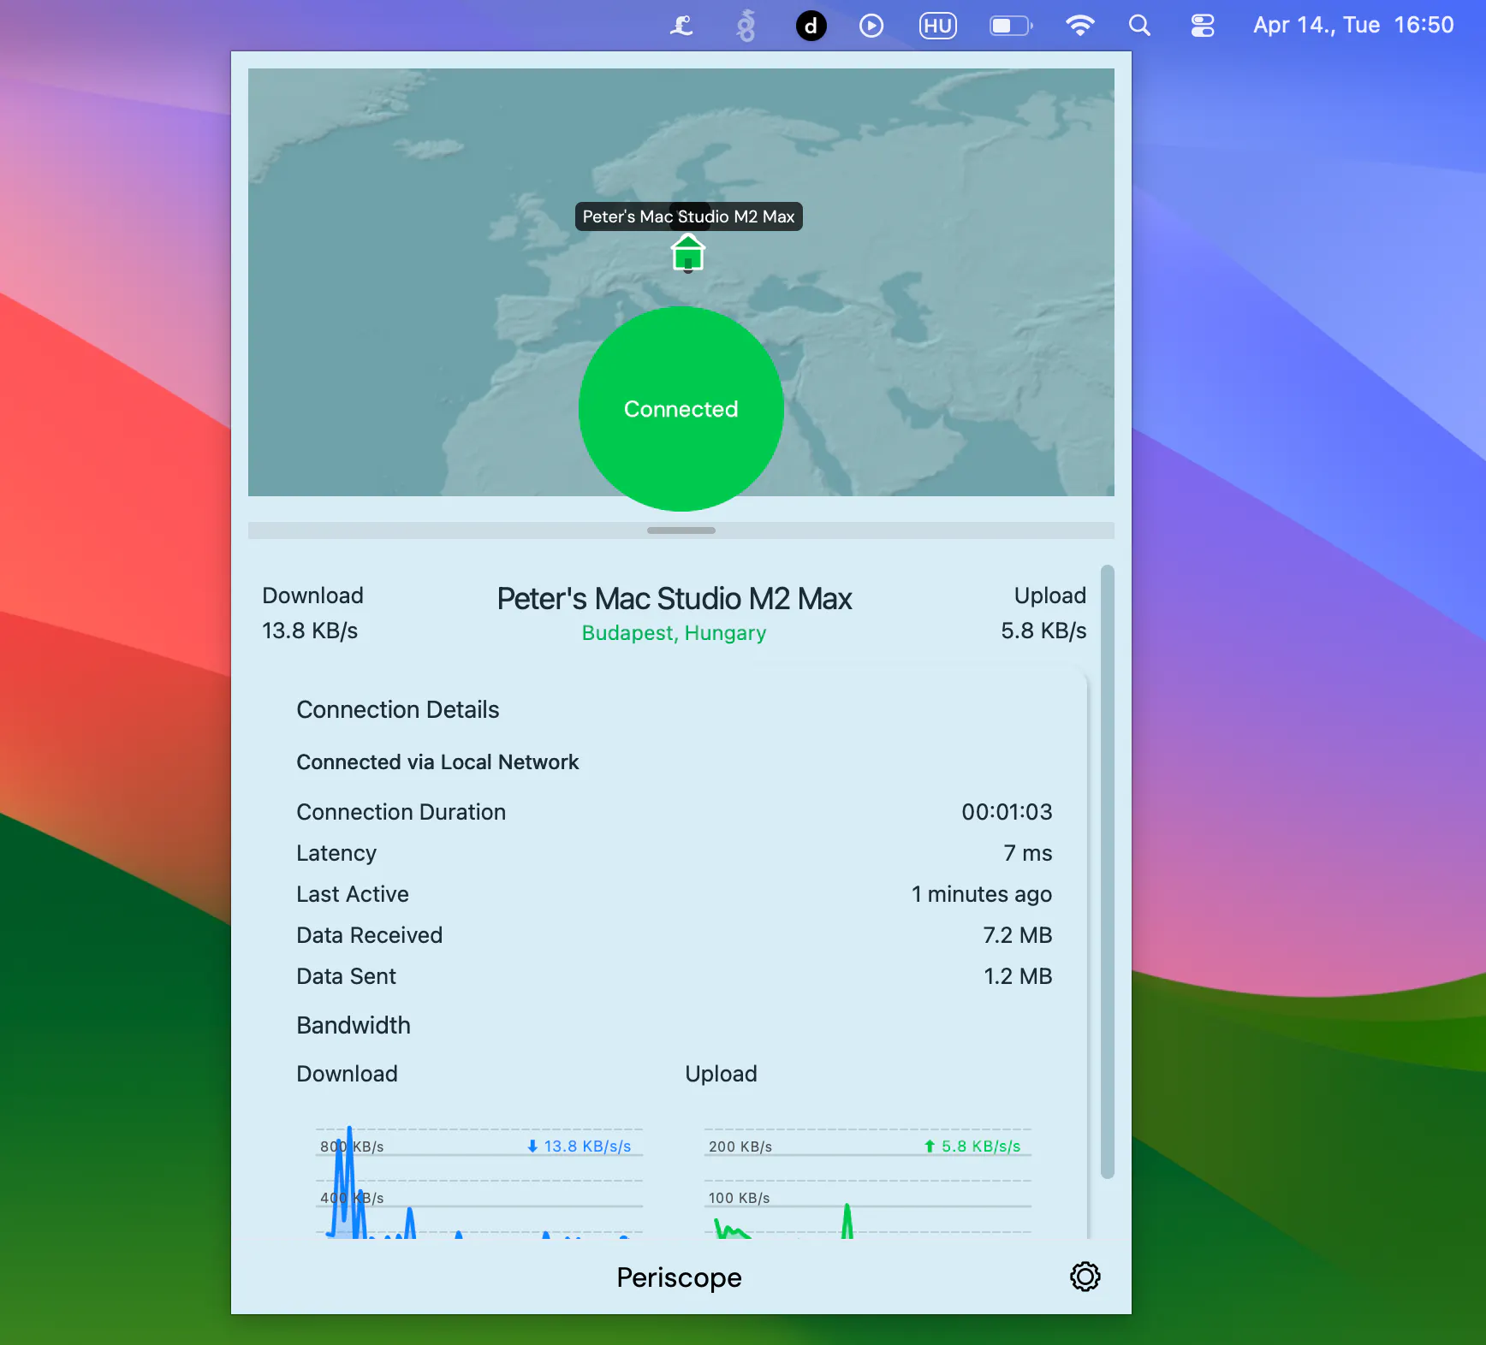Click the green house marker on the map
The image size is (1486, 1345).
pos(687,253)
